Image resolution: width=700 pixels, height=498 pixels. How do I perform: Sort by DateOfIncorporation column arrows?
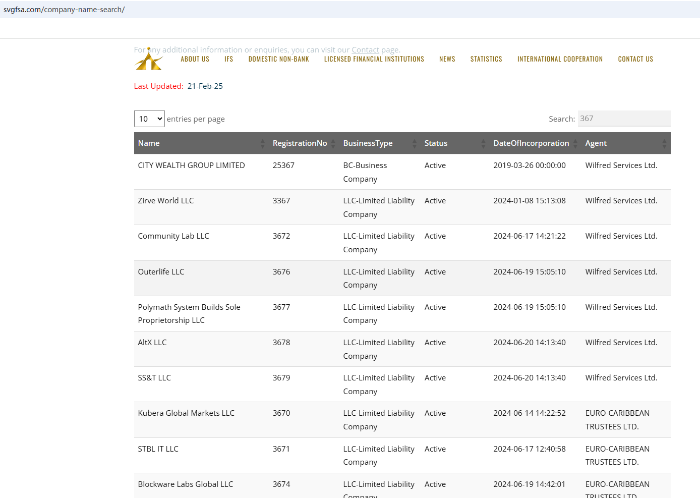575,144
